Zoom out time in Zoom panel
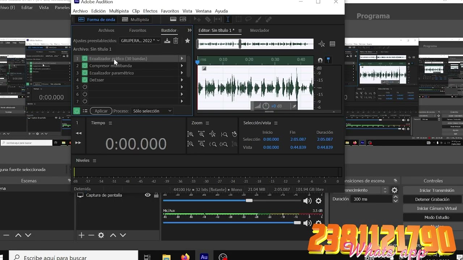The image size is (463, 260). [x=201, y=144]
